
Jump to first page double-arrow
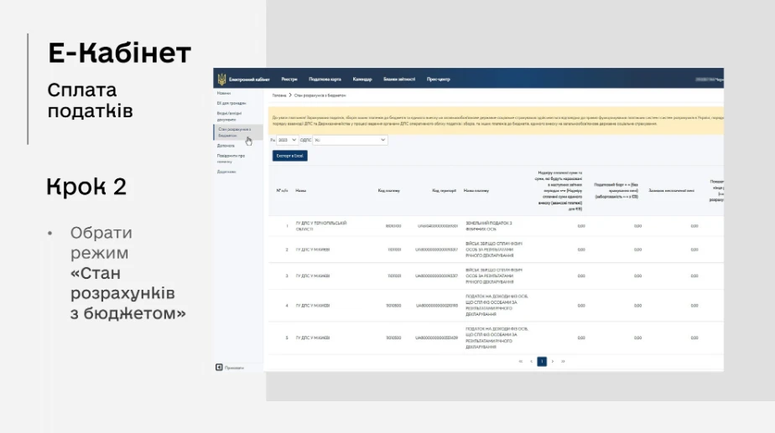tap(521, 362)
